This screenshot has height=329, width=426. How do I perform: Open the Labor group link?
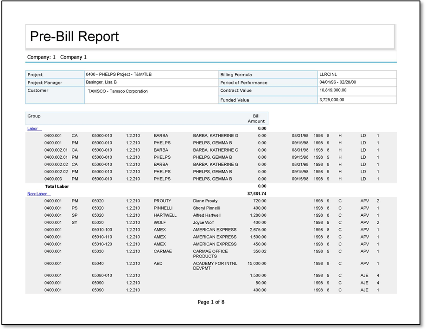pyautogui.click(x=33, y=129)
